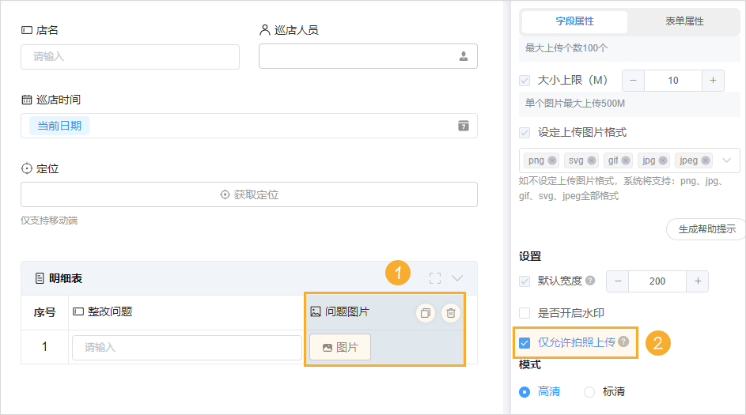This screenshot has width=746, height=415.
Task: Toggle the 设定上传图片格式 checkbox
Action: (524, 132)
